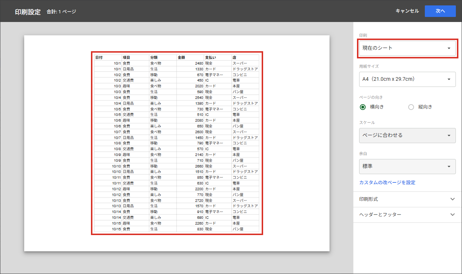
Task: Click the スケール label
Action: pos(367,123)
